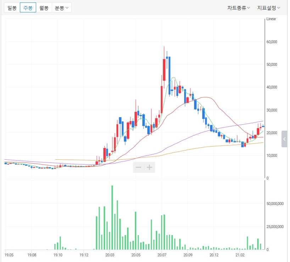Click the 50,000,000 volume axis label
Screen dimensions: 290x262
[275, 204]
